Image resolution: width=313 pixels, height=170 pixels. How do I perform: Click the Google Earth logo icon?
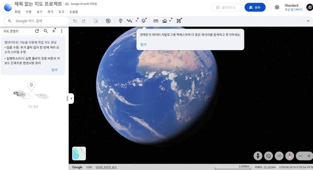pos(8,7)
